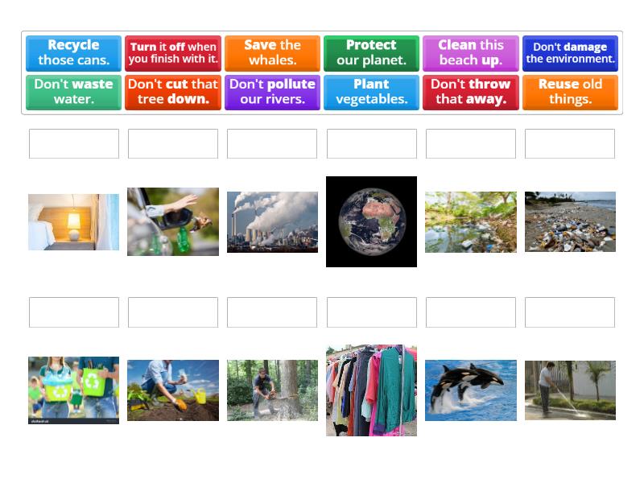Select the 'Save the whales' tile
Viewport: 644px width, 483px height.
272,52
